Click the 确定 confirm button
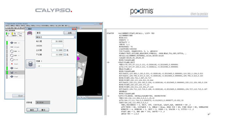 click(32, 110)
